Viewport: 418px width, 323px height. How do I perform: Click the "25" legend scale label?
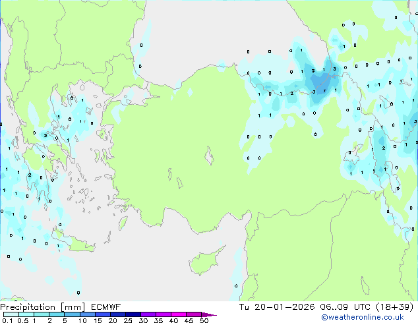click(128, 320)
